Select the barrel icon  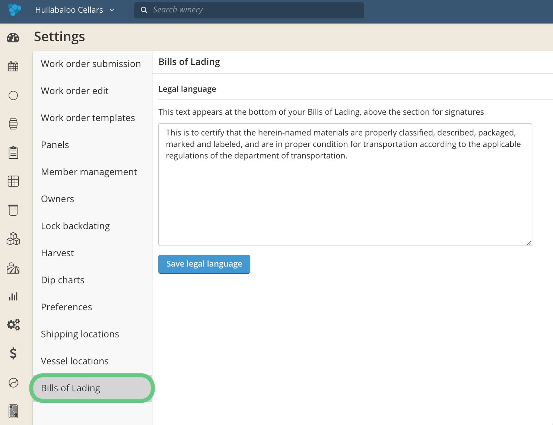pos(13,124)
